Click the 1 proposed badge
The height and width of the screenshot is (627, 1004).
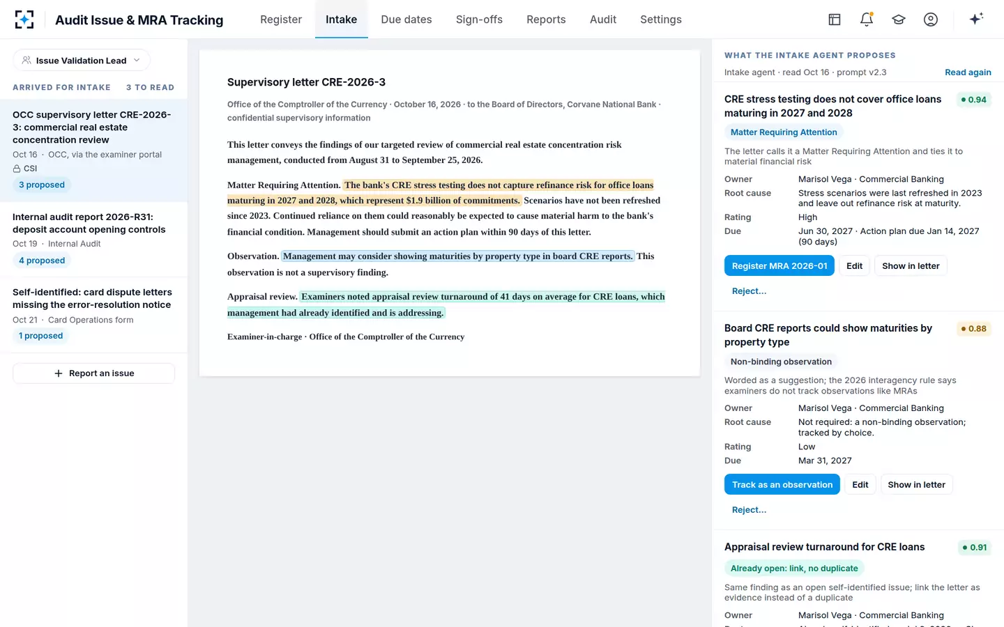[40, 336]
